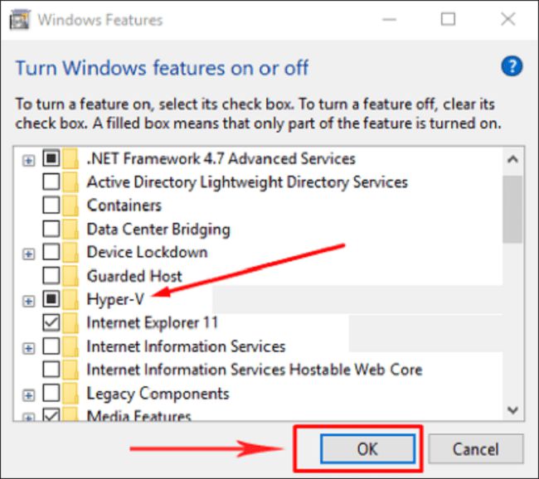Expand the Internet Information Services node

point(28,348)
